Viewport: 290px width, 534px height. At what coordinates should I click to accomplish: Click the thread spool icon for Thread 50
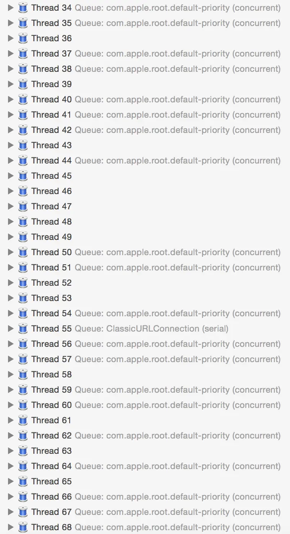23,252
